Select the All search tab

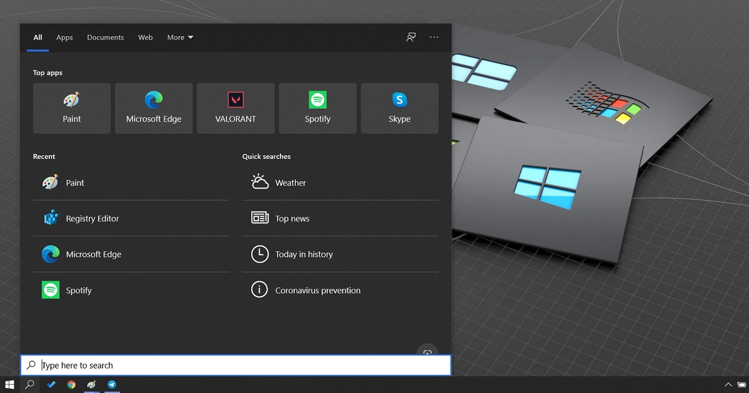[x=38, y=37]
